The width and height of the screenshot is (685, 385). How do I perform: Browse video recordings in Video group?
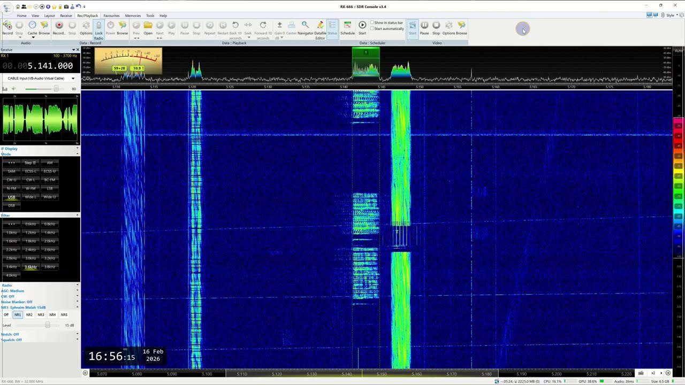point(461,28)
